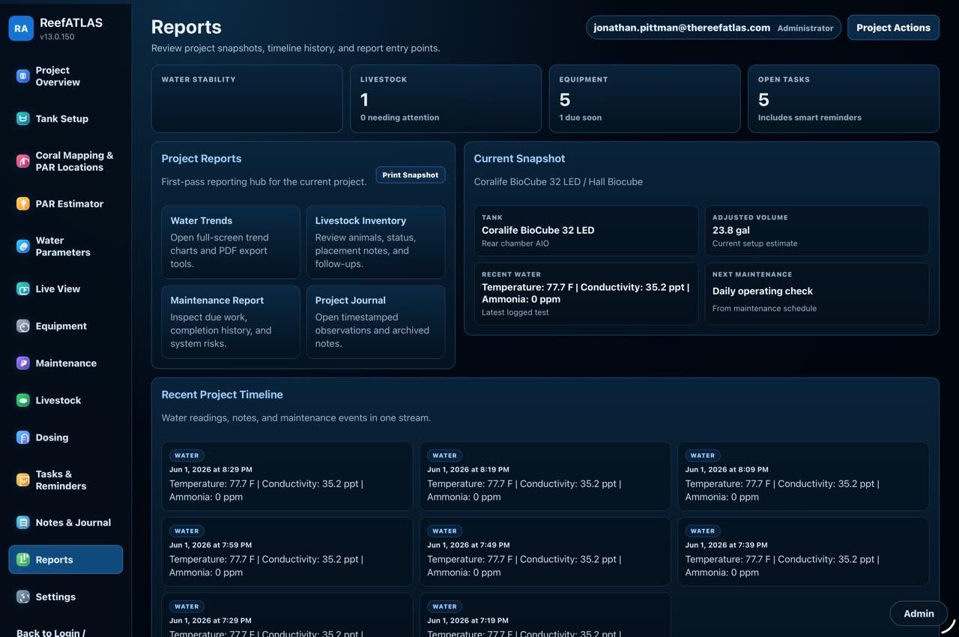Open Dosing from sidebar
959x637 pixels.
[x=66, y=438]
